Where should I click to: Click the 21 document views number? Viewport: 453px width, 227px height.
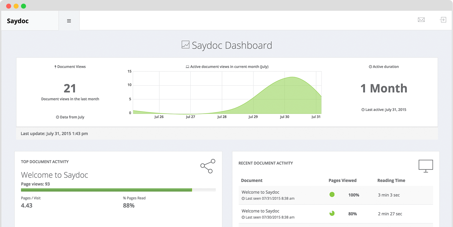click(70, 88)
